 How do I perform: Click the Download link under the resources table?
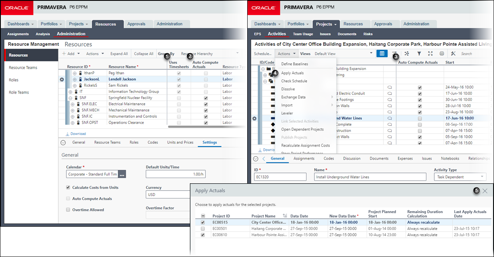pyautogui.click(x=76, y=134)
